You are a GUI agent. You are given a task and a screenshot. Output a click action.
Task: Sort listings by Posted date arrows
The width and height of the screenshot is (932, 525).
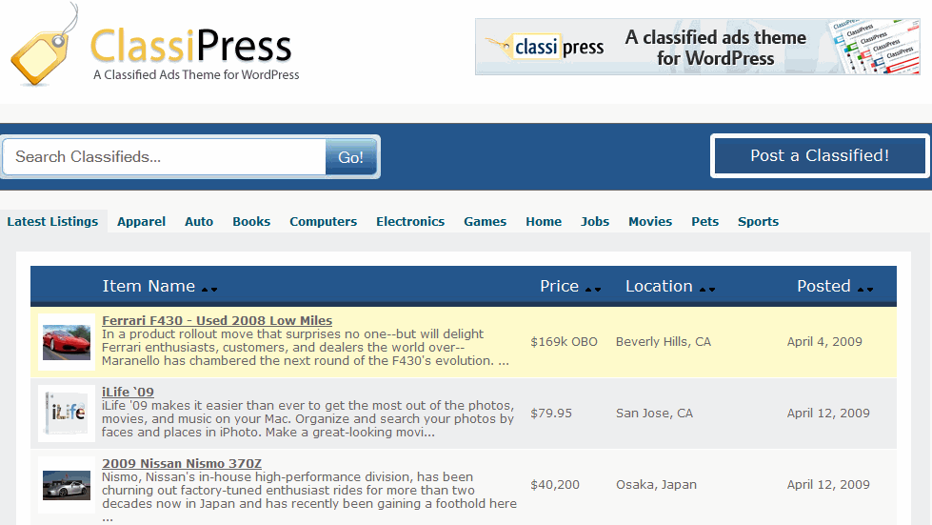(x=865, y=290)
